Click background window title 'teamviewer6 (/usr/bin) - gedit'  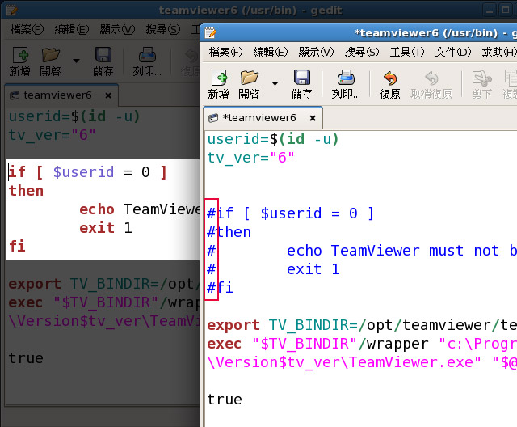click(250, 11)
